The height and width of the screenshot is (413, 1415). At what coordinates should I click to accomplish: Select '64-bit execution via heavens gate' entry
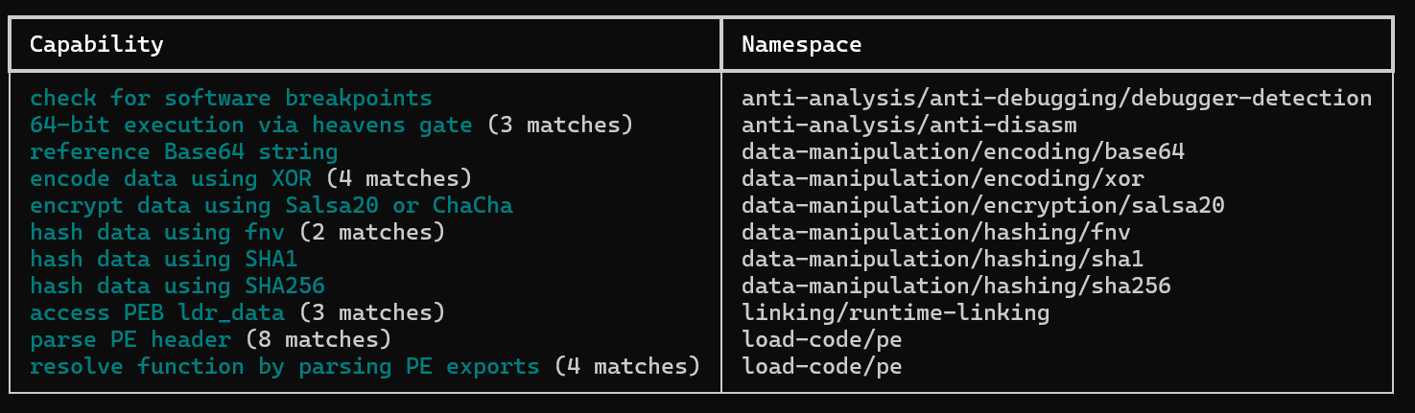tap(251, 125)
